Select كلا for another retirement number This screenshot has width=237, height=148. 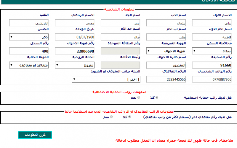[129, 117]
